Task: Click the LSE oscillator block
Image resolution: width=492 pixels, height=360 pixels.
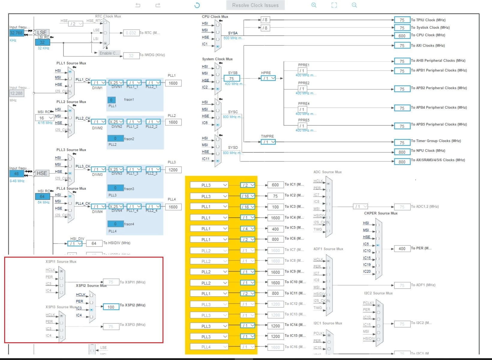Action: coord(42,32)
